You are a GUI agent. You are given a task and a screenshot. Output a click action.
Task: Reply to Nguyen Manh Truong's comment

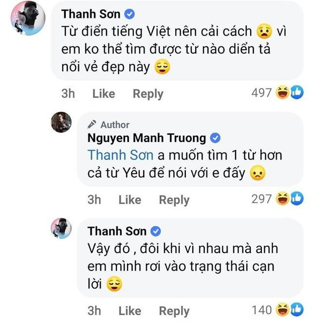click(x=174, y=199)
